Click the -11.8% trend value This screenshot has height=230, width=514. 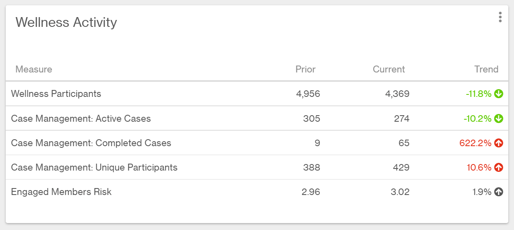point(479,94)
